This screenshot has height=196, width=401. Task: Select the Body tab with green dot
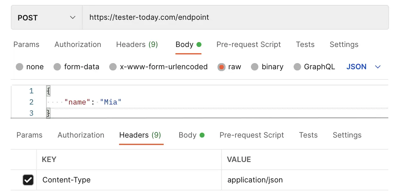coord(188,45)
